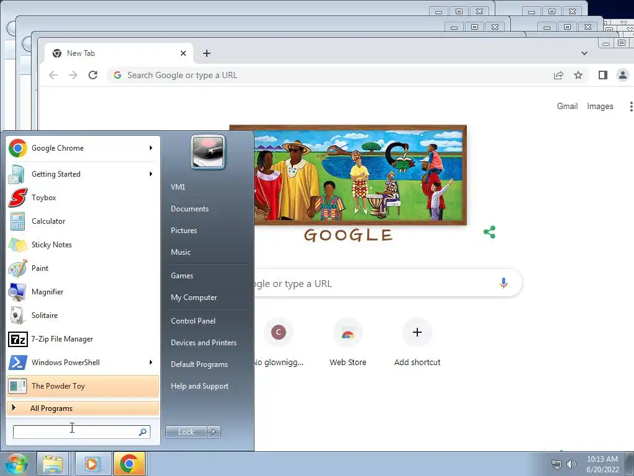Open Documents from Start menu
This screenshot has width=634, height=476.
click(x=189, y=209)
